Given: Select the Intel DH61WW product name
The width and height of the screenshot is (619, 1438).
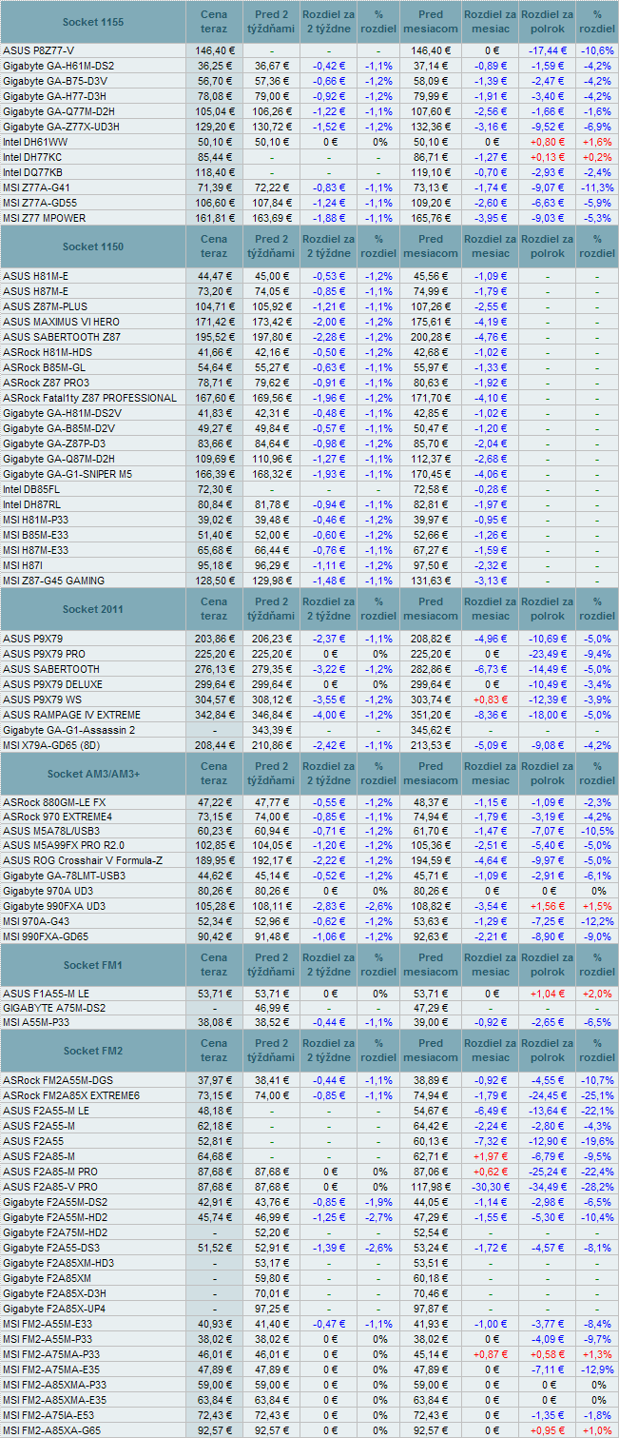Looking at the screenshot, I should [34, 142].
